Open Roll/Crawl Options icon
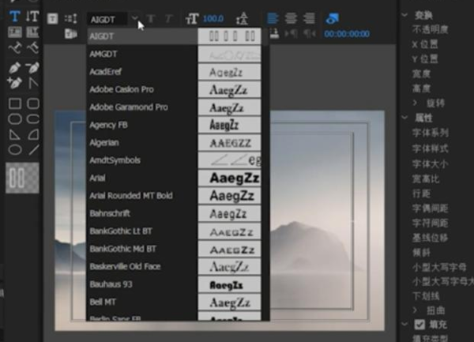 pyautogui.click(x=70, y=19)
